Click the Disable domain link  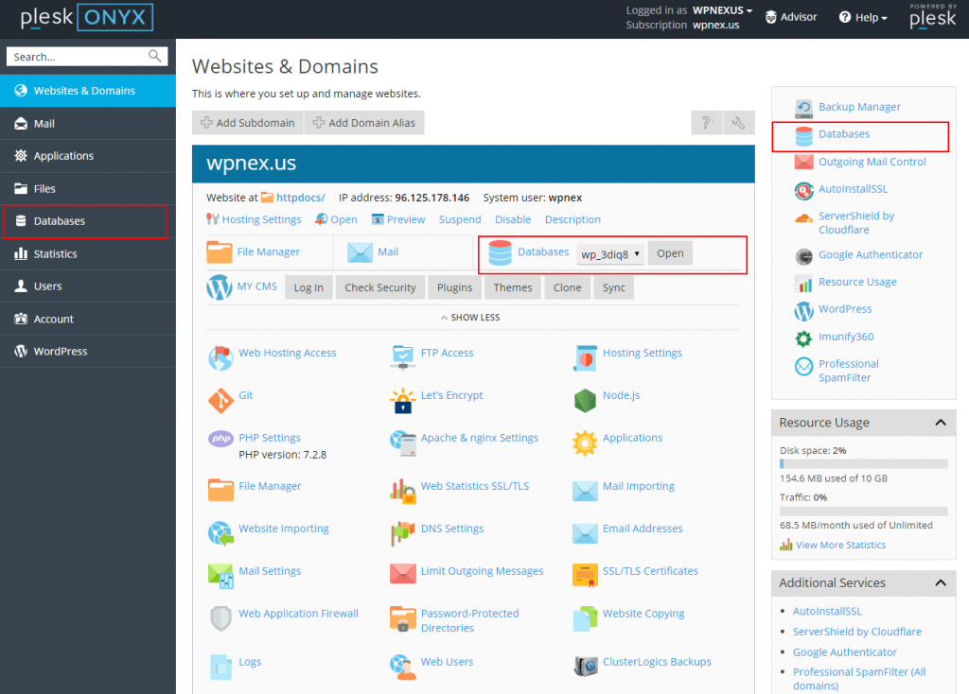(x=513, y=219)
